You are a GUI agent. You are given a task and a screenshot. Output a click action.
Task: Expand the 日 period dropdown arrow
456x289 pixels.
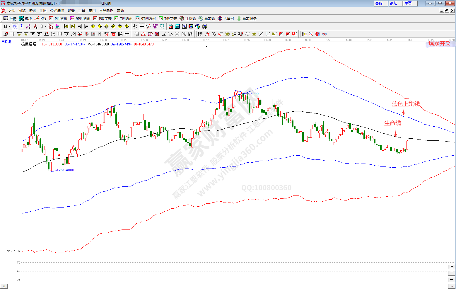[x=10, y=26]
